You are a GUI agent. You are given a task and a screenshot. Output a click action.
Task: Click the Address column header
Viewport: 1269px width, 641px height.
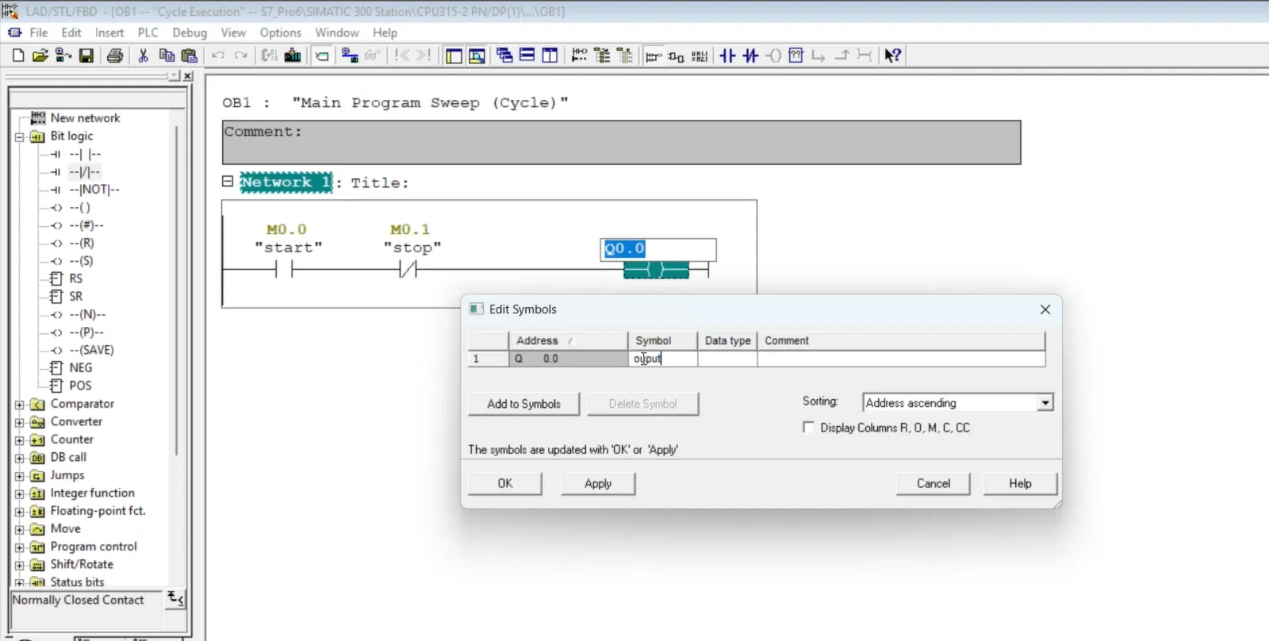pyautogui.click(x=568, y=340)
